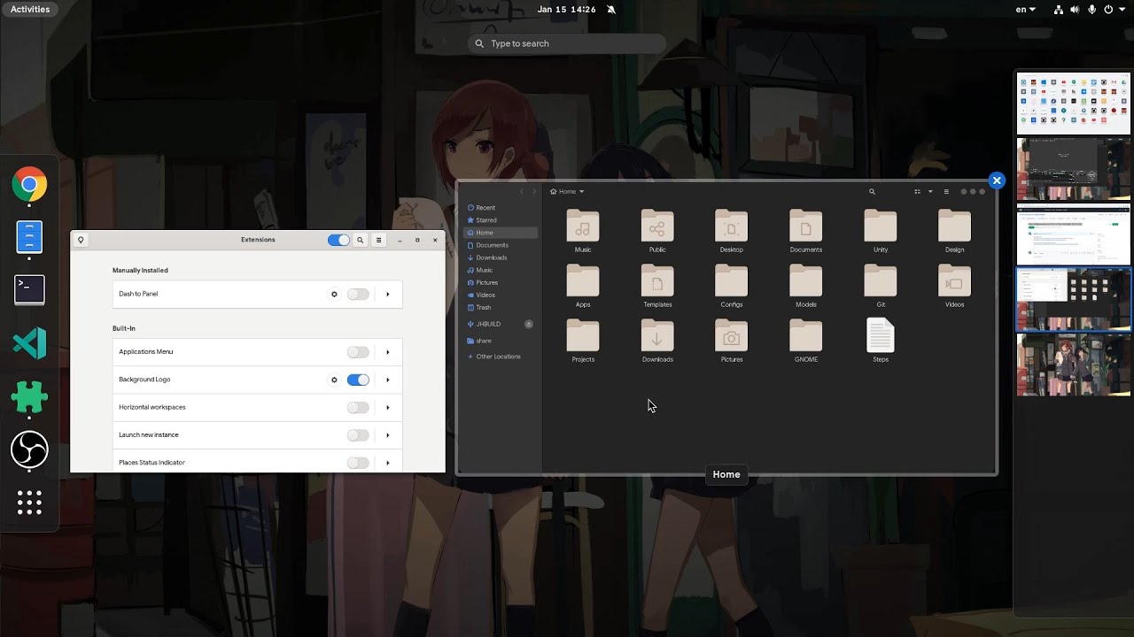This screenshot has height=637, width=1134.
Task: Open Terminal from the dock
Action: tap(29, 289)
